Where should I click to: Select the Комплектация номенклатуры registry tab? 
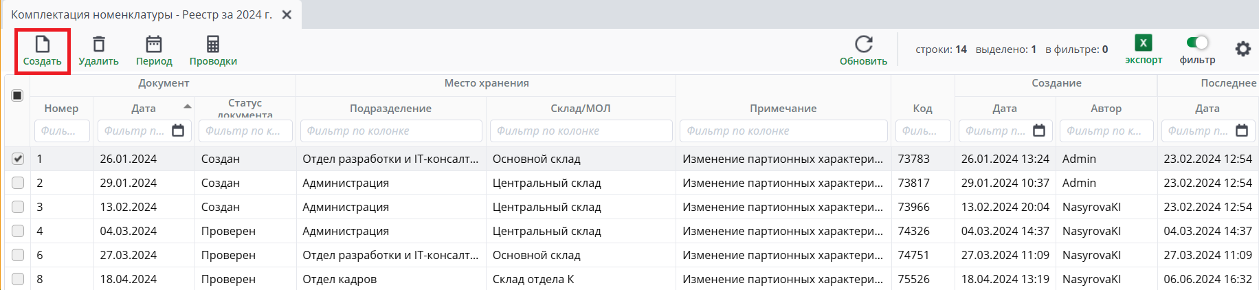click(x=141, y=14)
